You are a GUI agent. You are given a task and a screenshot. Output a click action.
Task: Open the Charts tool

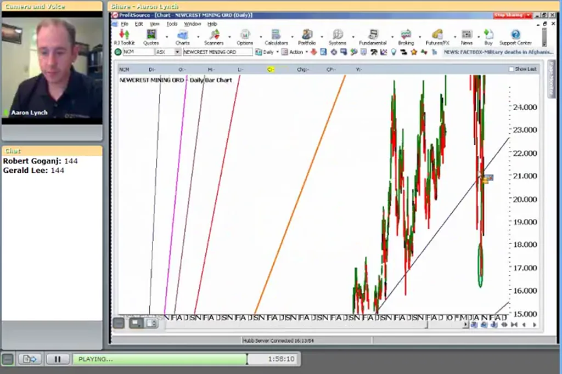[182, 37]
